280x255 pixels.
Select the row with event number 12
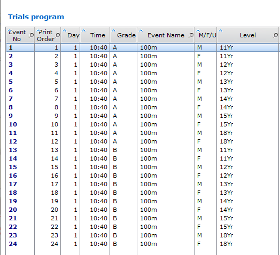(x=142, y=141)
